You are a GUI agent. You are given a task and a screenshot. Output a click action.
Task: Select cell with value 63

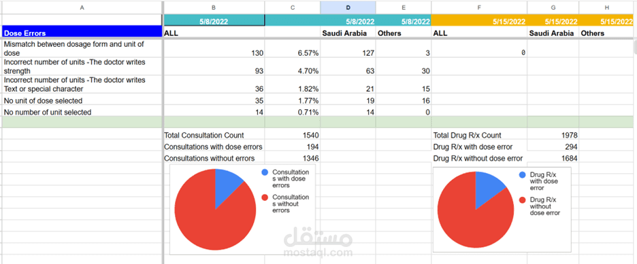click(x=348, y=67)
